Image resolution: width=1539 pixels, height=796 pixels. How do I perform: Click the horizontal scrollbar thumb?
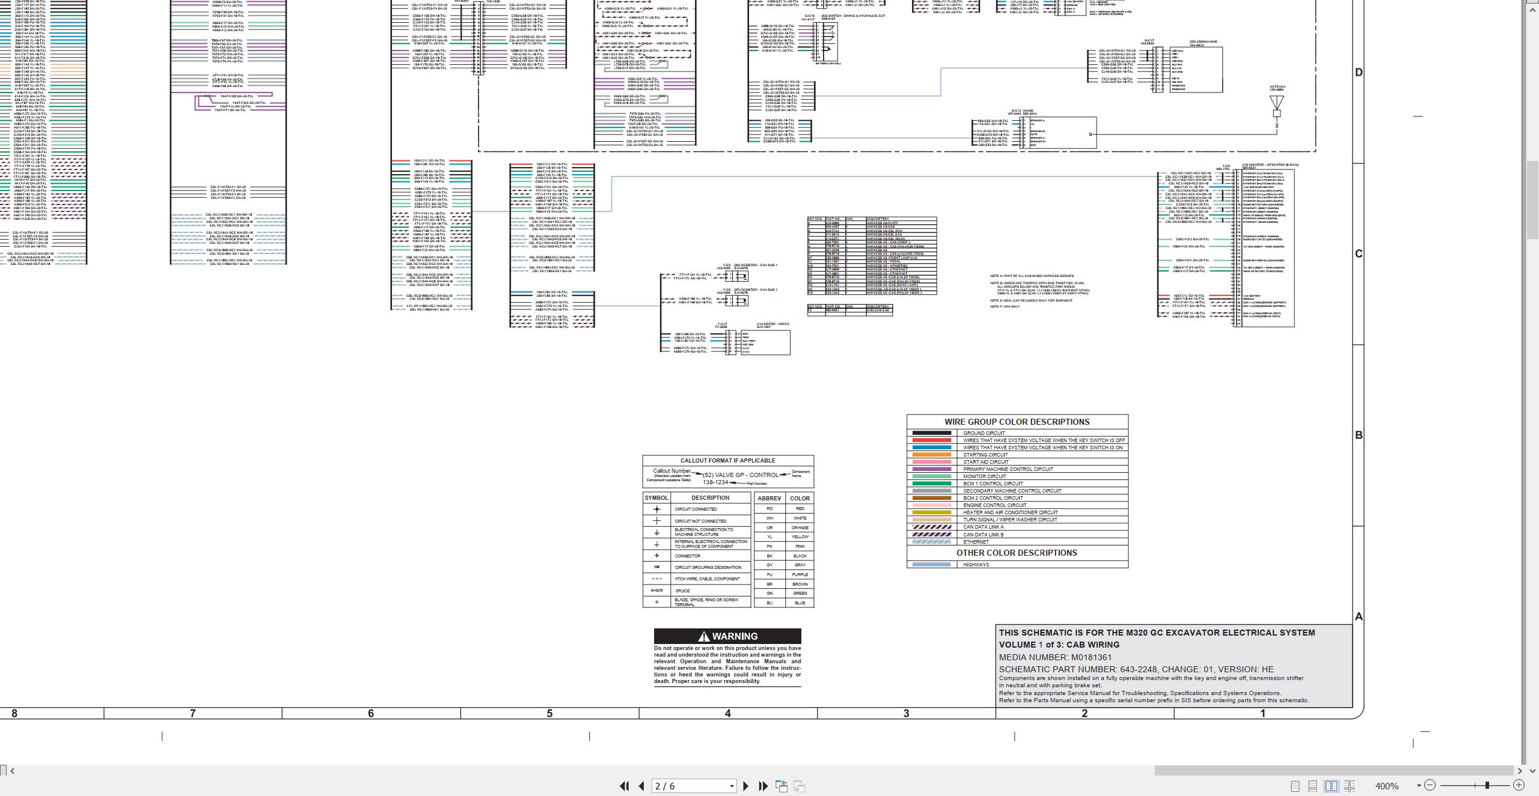[x=1334, y=771]
